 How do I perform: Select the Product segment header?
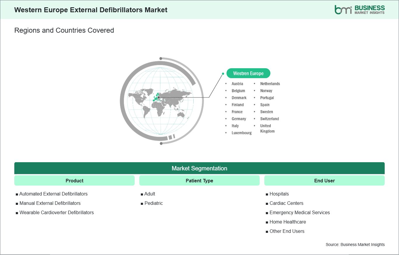click(x=74, y=181)
